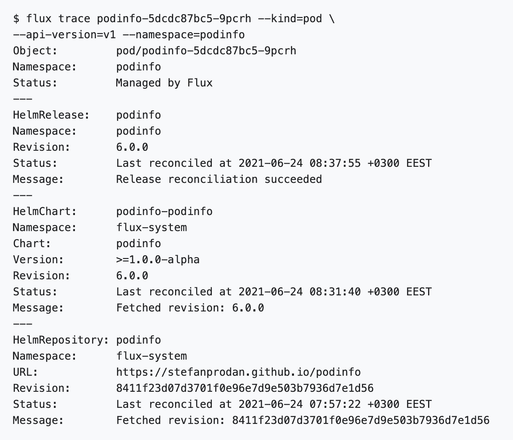This screenshot has width=513, height=440.
Task: Click the HelmChart label
Action: tap(45, 212)
